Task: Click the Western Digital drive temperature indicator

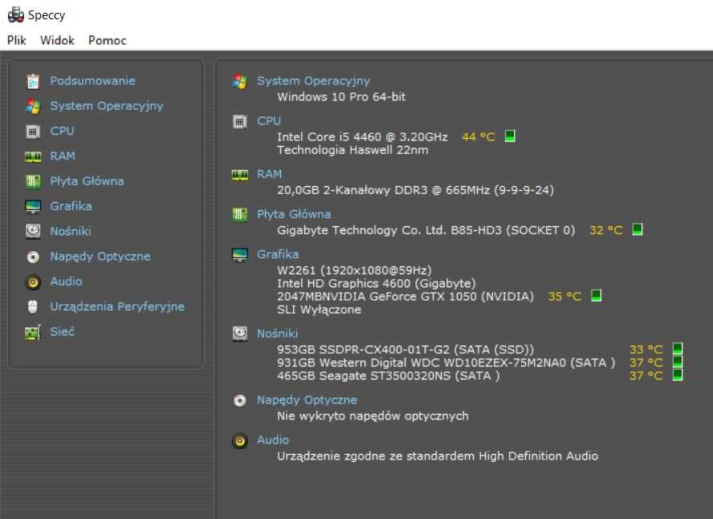Action: pyautogui.click(x=678, y=362)
